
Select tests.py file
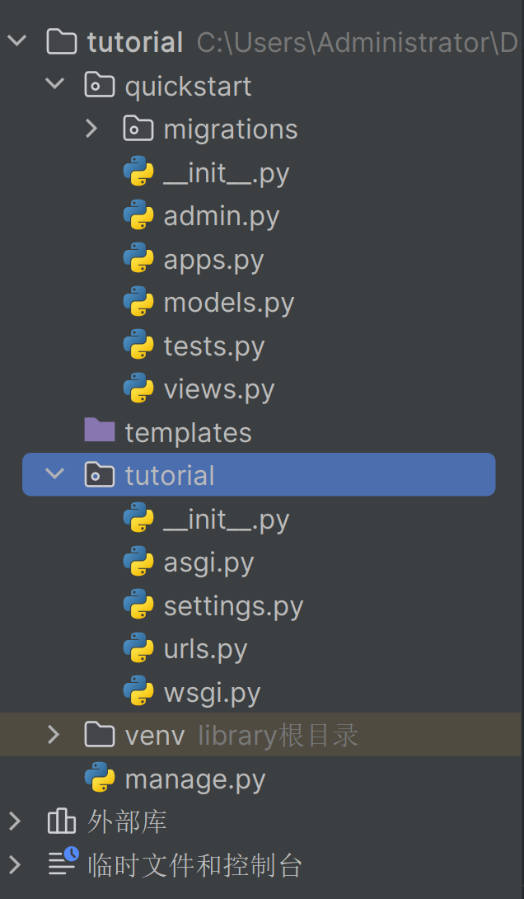pyautogui.click(x=213, y=346)
